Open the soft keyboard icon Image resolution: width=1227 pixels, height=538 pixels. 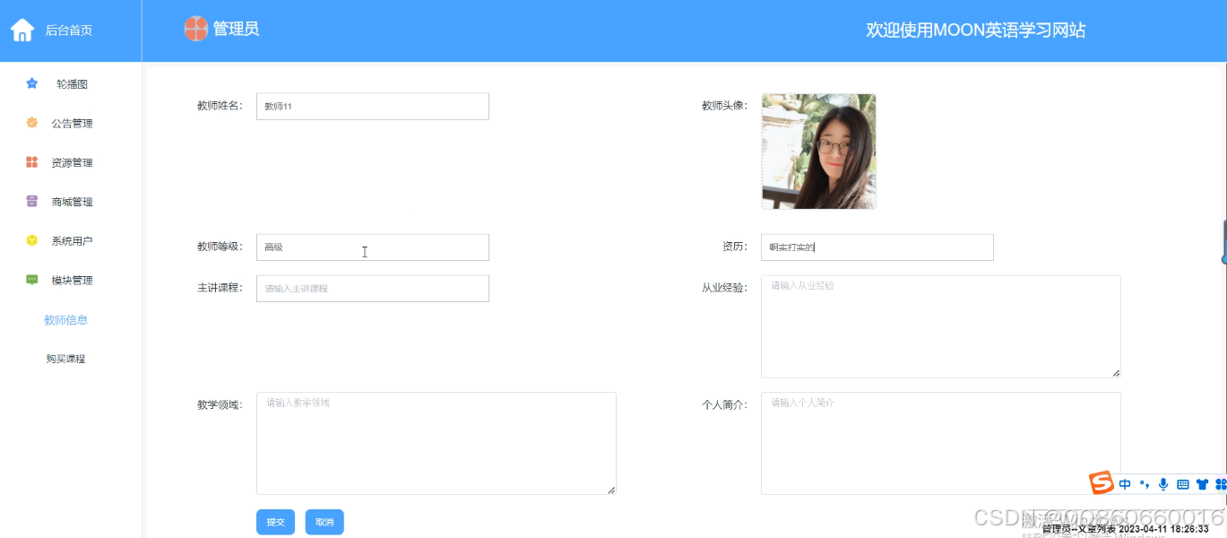tap(1183, 484)
